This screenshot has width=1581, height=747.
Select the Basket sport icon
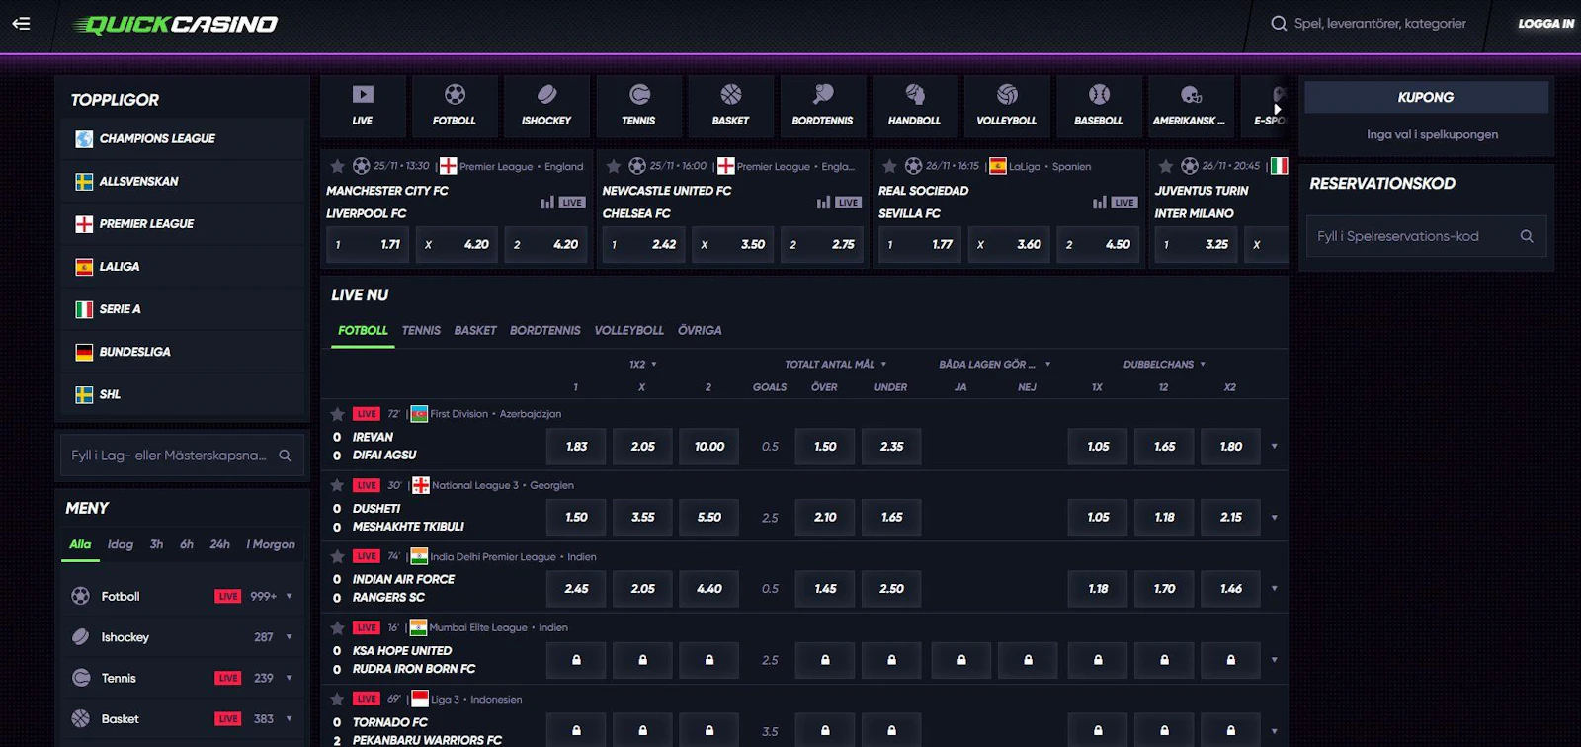pyautogui.click(x=731, y=105)
